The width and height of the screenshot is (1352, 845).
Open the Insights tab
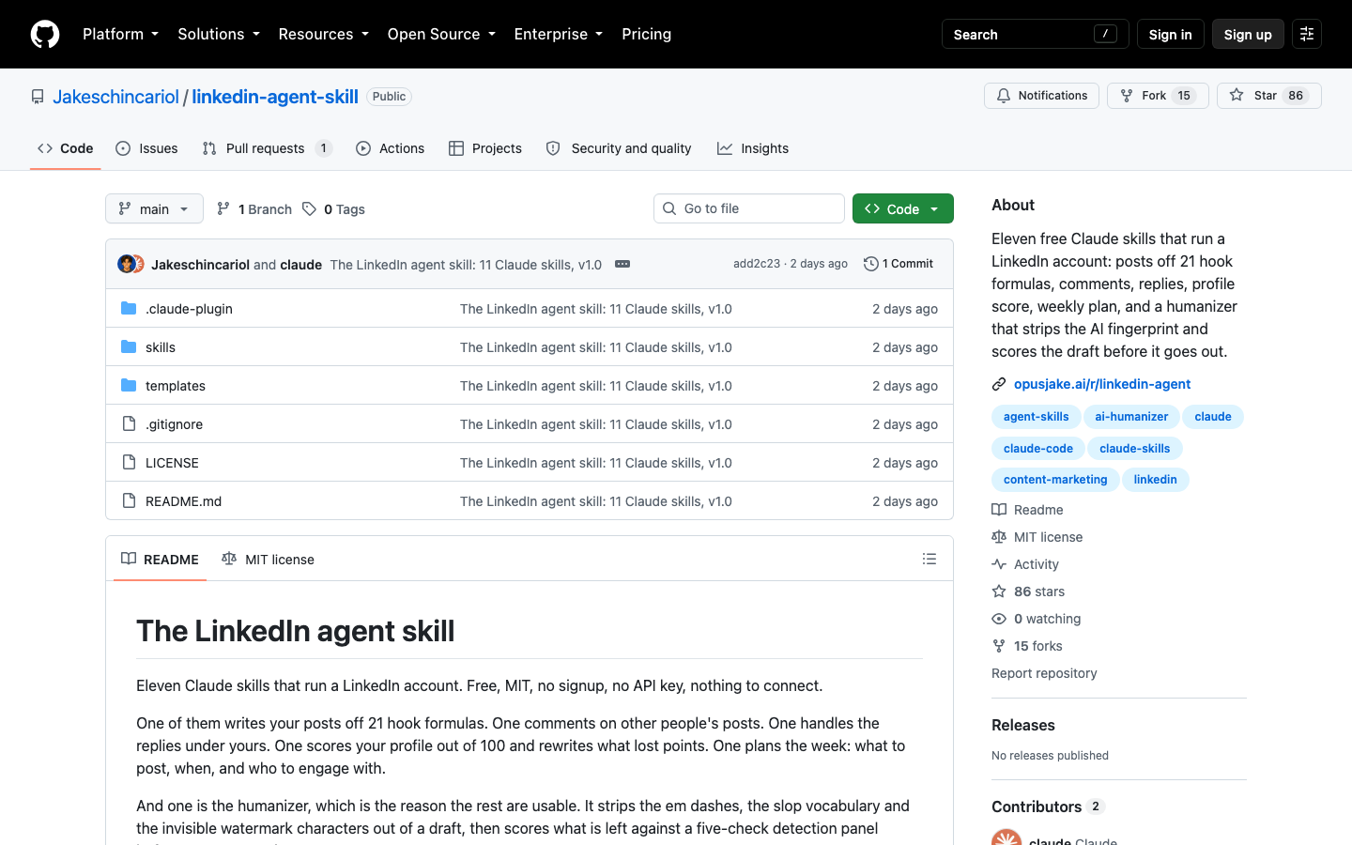753,148
